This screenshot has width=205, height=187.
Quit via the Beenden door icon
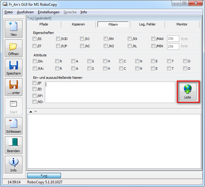click(14, 145)
